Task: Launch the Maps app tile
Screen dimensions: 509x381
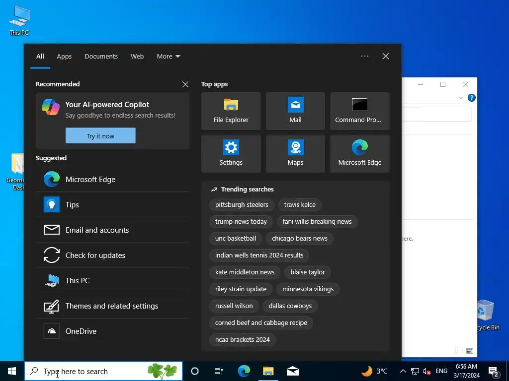Action: (295, 154)
